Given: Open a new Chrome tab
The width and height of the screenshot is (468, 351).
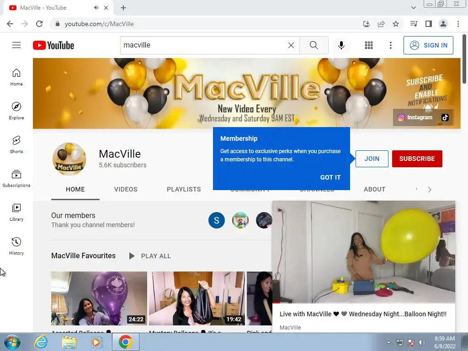Looking at the screenshot, I should (x=123, y=8).
